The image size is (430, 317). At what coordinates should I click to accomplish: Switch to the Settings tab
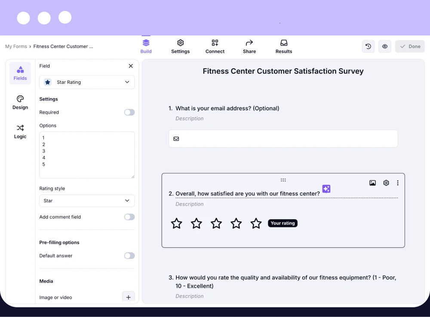coord(180,46)
